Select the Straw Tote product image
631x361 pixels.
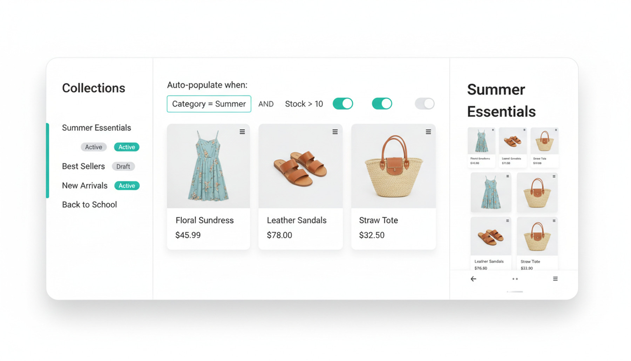tap(394, 166)
